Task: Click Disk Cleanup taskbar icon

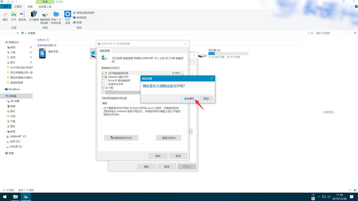Action: click(x=26, y=197)
